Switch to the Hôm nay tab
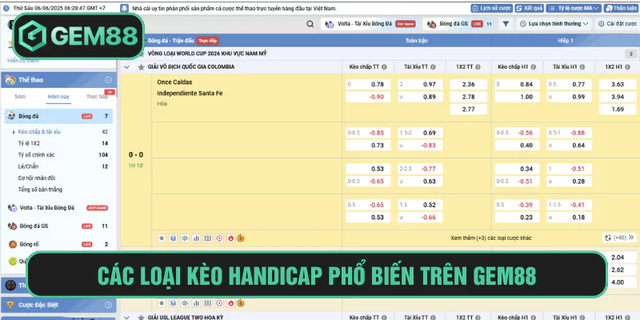Screen dimensions: 640x320 tap(58, 97)
